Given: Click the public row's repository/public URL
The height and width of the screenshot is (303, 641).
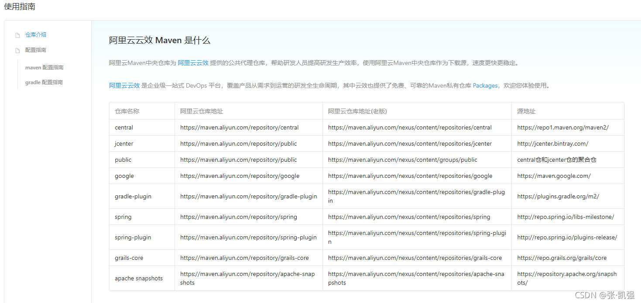Looking at the screenshot, I should click(239, 160).
